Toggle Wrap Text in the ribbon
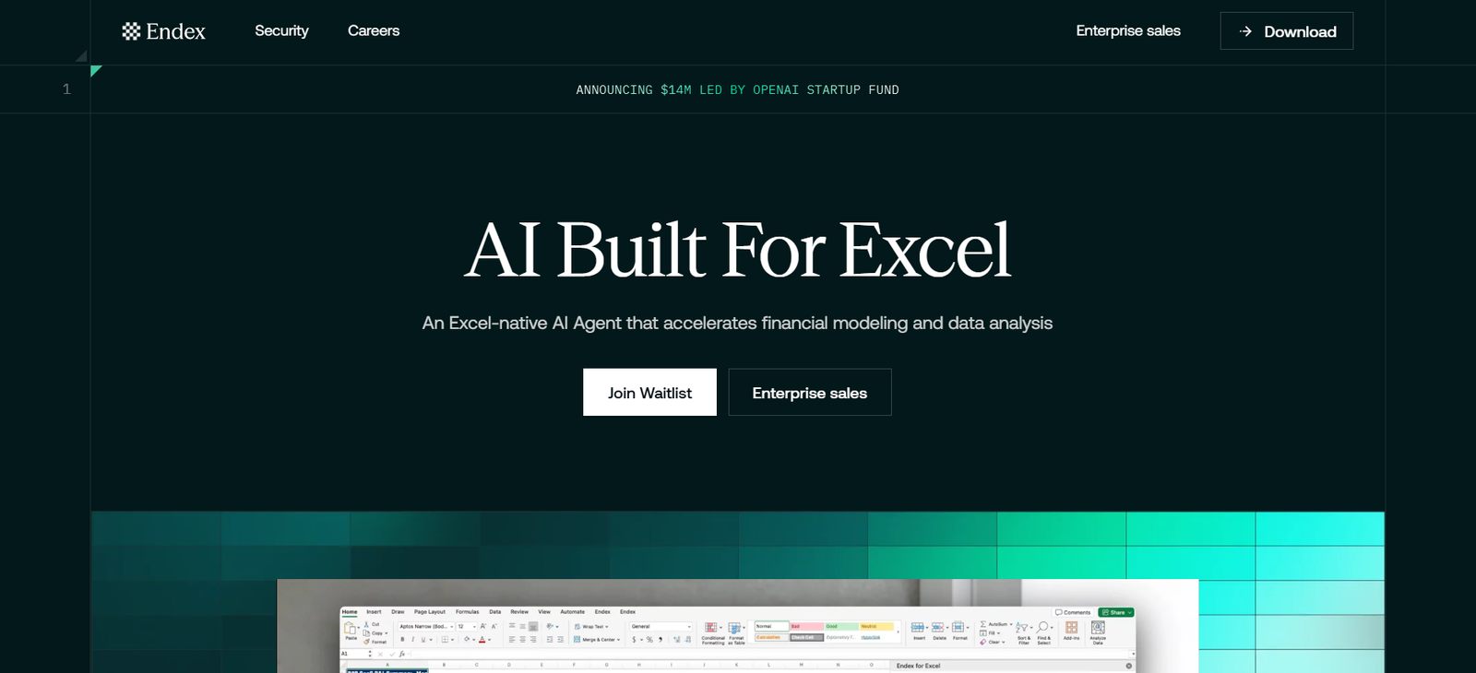Screen dimensions: 1476x673 coord(592,626)
